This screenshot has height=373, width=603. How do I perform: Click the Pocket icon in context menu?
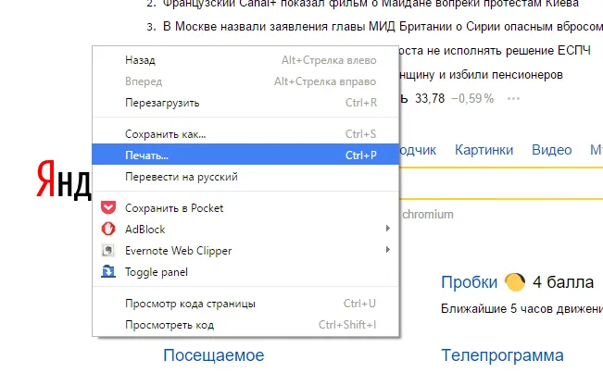[108, 207]
